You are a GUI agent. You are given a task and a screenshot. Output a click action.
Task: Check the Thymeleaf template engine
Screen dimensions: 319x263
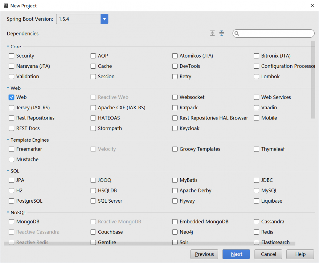pyautogui.click(x=256, y=149)
